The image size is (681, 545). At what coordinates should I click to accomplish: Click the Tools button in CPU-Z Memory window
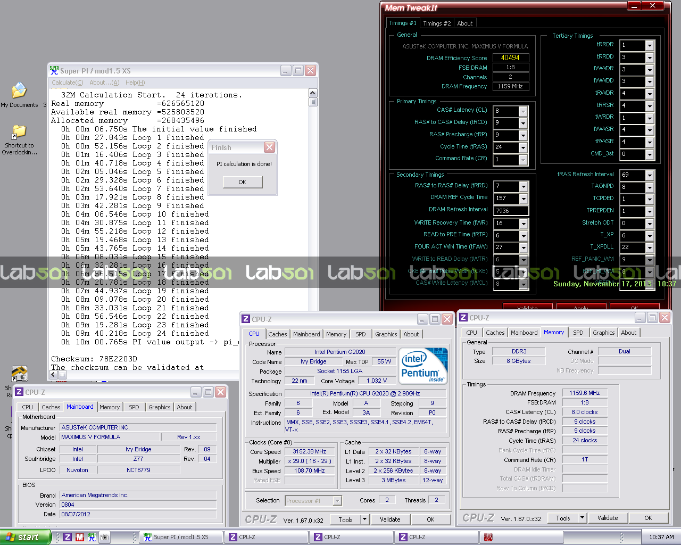(x=563, y=518)
